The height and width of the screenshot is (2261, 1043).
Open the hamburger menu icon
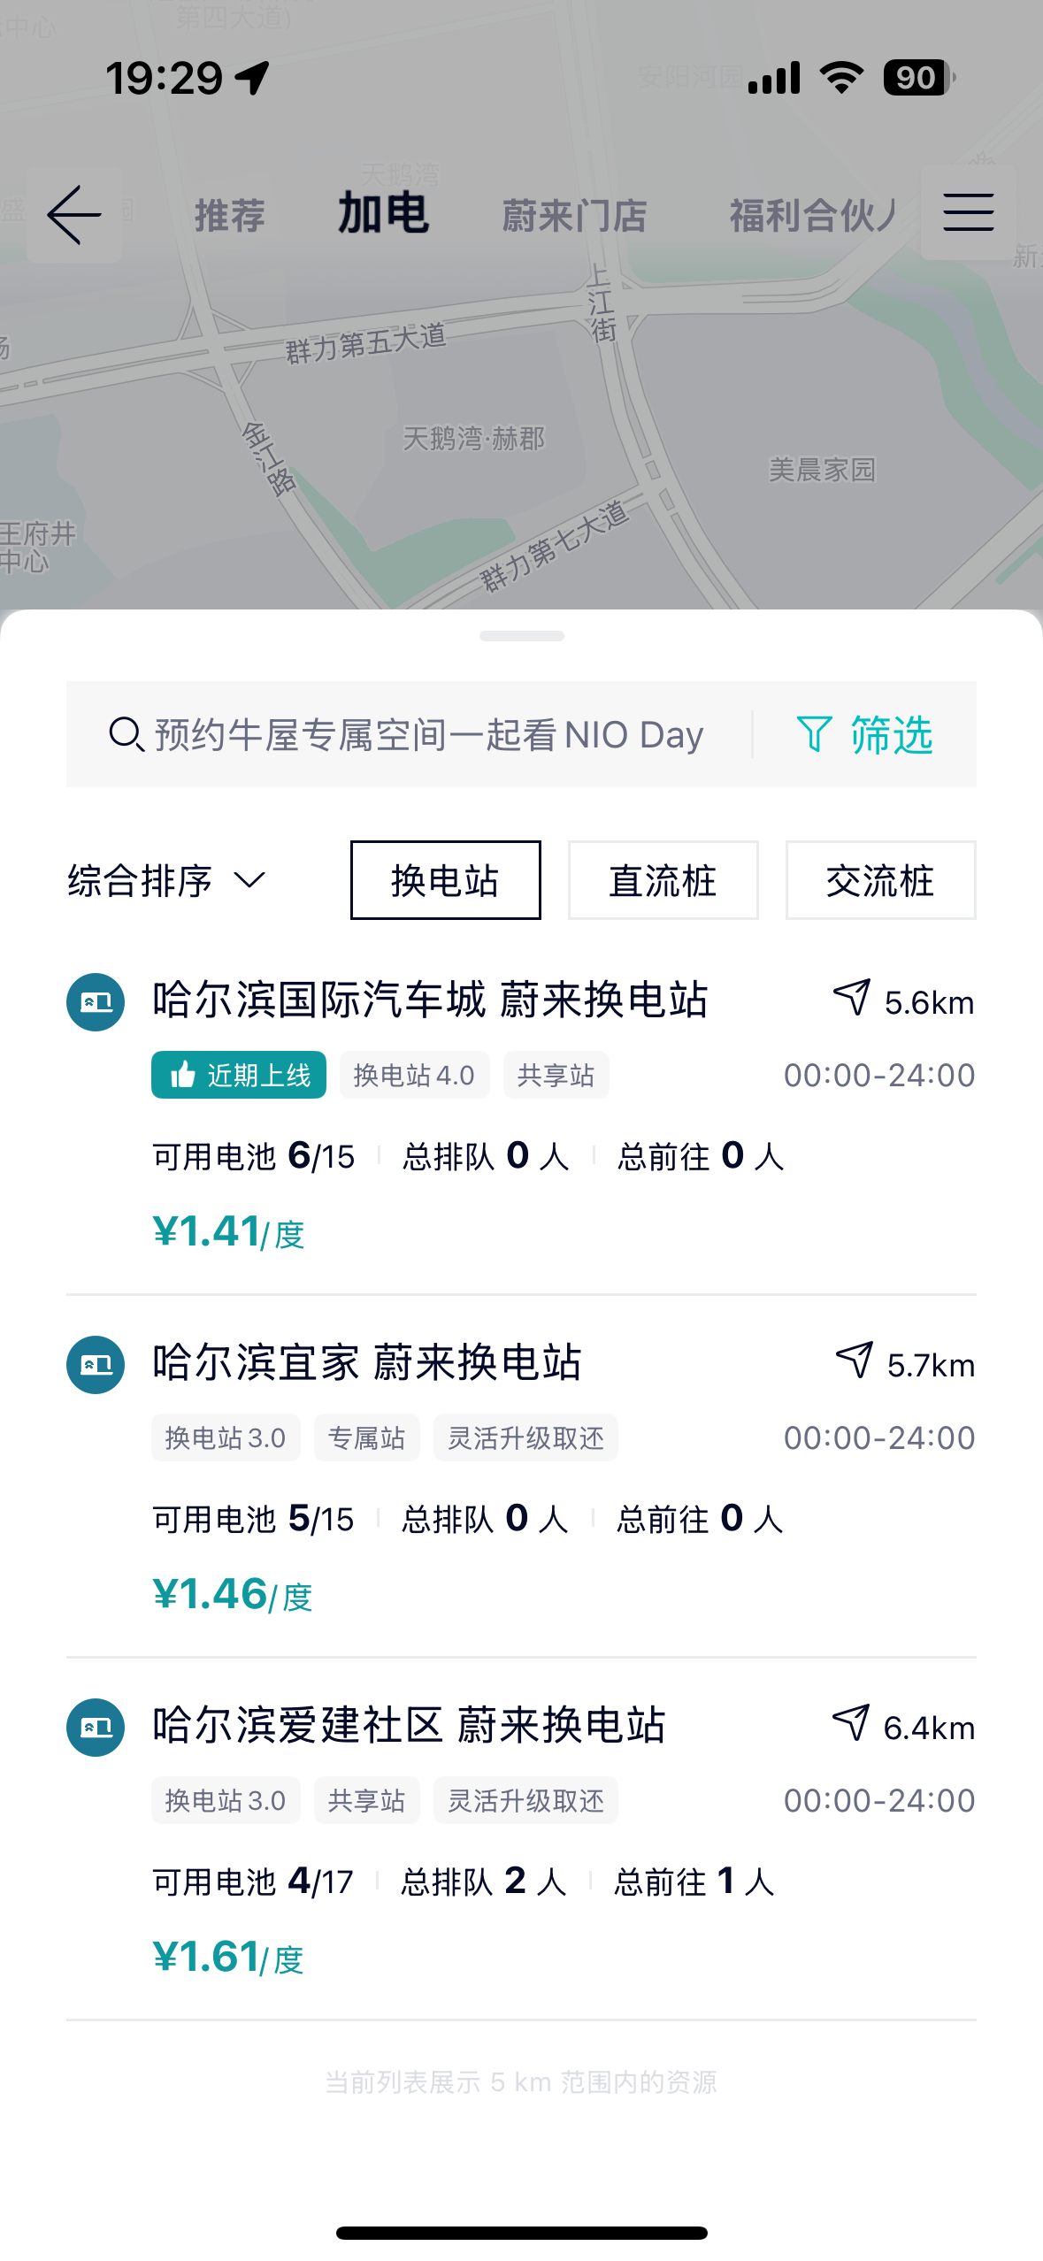click(968, 213)
